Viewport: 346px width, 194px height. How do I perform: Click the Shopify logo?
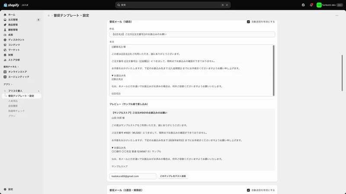coord(11,5)
